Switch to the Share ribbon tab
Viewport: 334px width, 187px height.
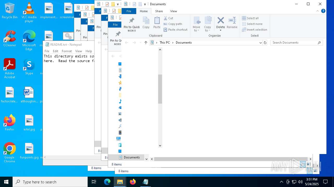point(159,11)
